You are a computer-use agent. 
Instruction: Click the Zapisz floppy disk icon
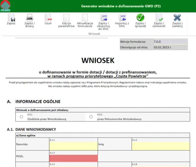click(x=11, y=18)
